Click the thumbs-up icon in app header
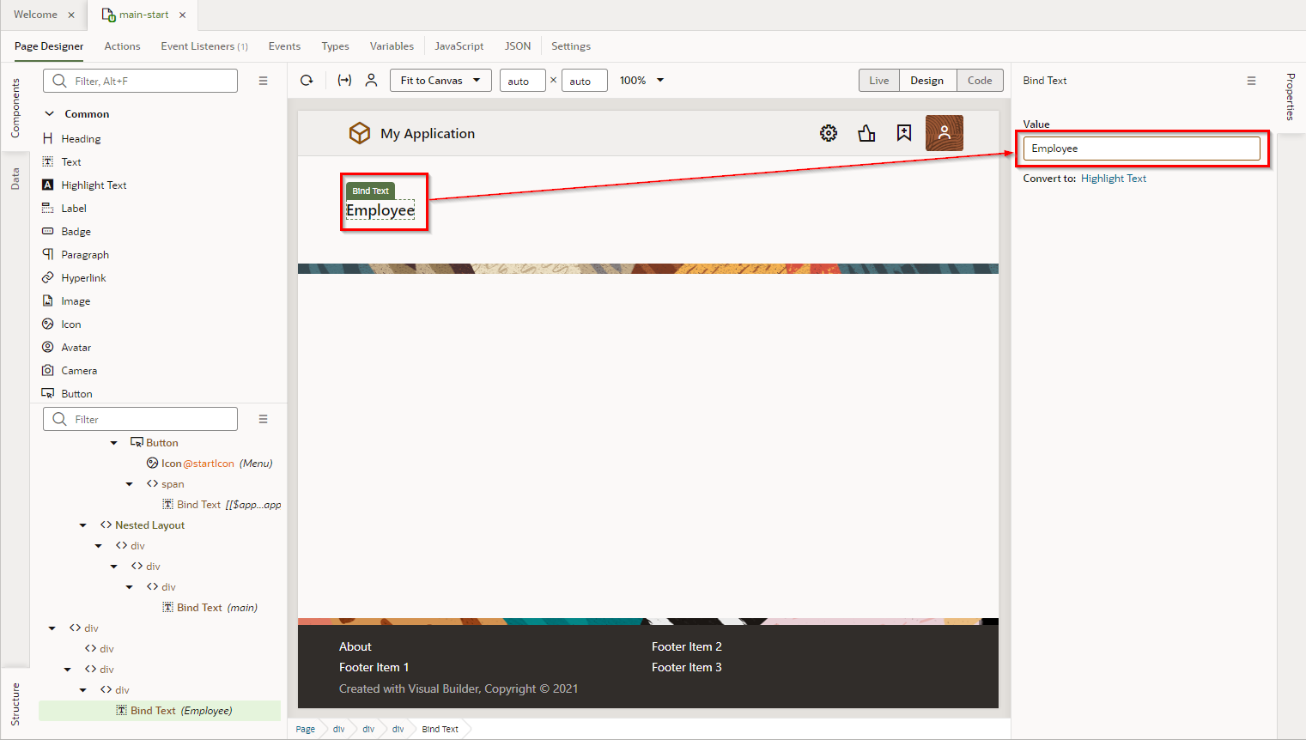This screenshot has width=1306, height=740. click(866, 133)
